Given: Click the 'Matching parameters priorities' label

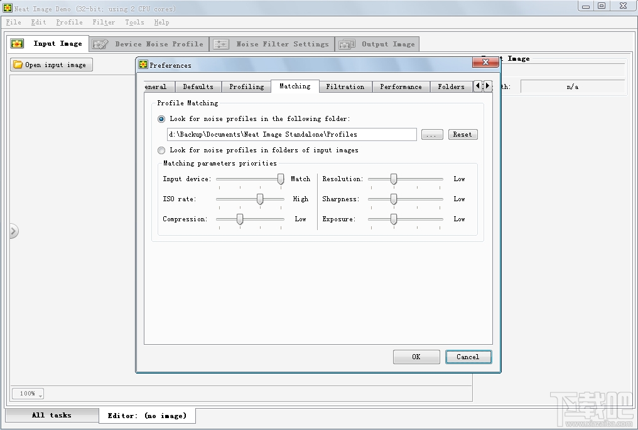Looking at the screenshot, I should (220, 163).
